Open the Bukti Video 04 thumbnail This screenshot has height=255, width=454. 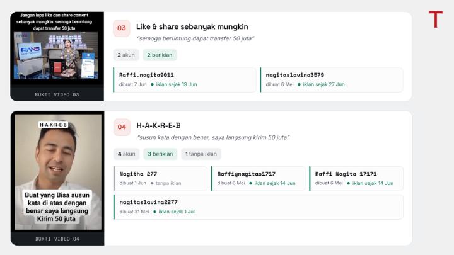tap(57, 178)
